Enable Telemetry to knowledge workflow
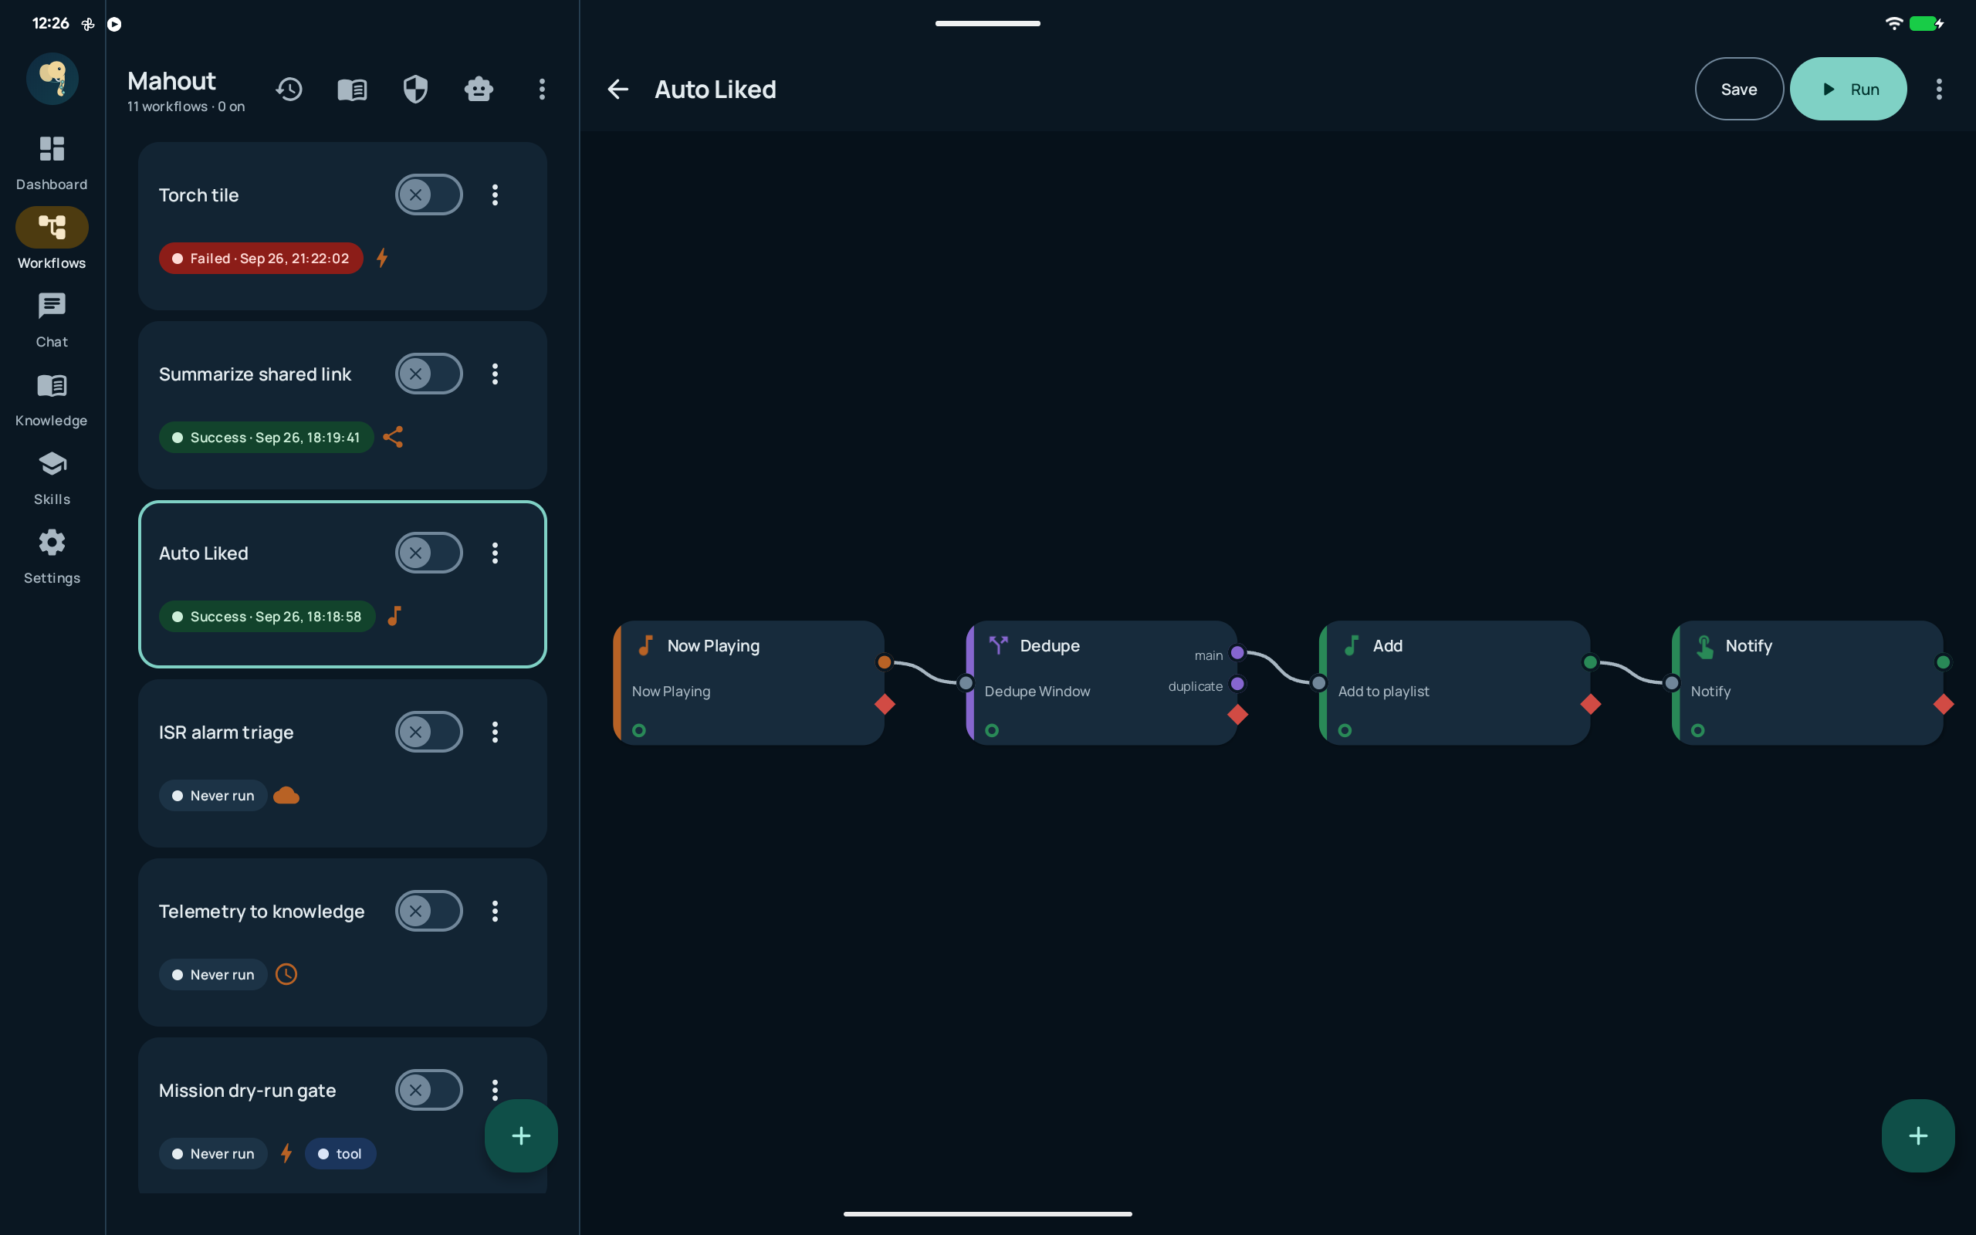The width and height of the screenshot is (1976, 1235). point(428,910)
